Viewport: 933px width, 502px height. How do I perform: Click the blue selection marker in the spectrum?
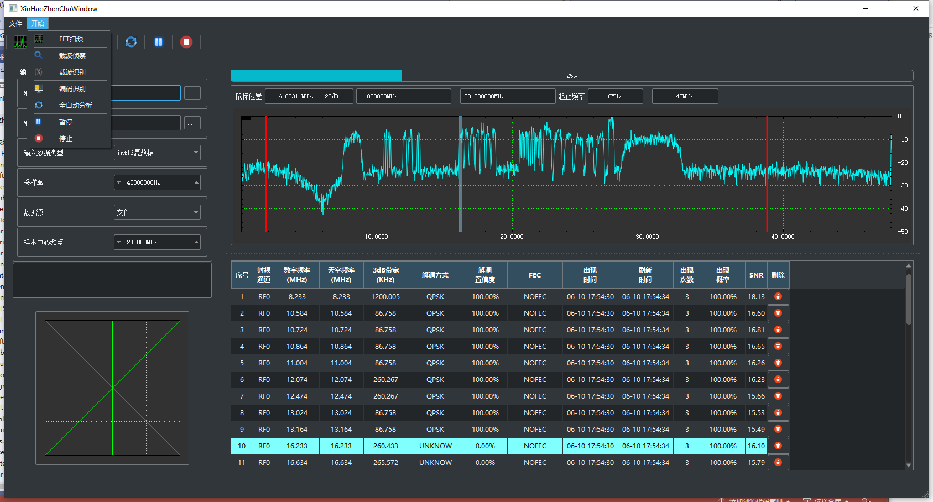461,174
